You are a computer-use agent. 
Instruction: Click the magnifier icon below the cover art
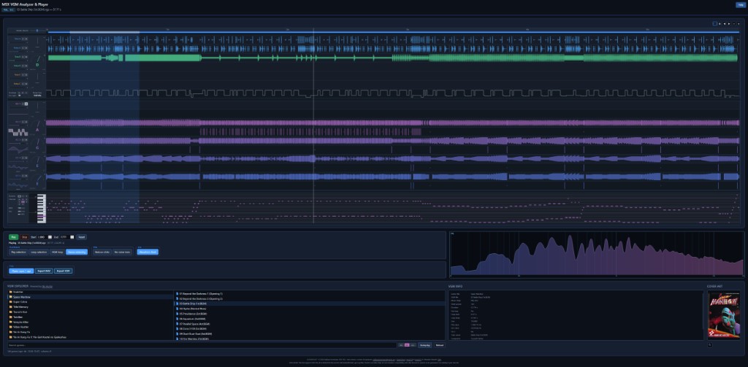(710, 345)
